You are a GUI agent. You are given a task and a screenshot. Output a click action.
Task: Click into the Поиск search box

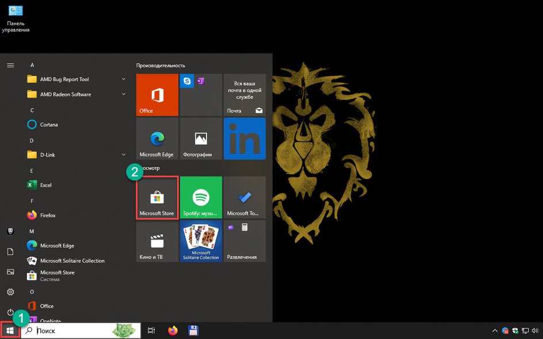(x=81, y=331)
